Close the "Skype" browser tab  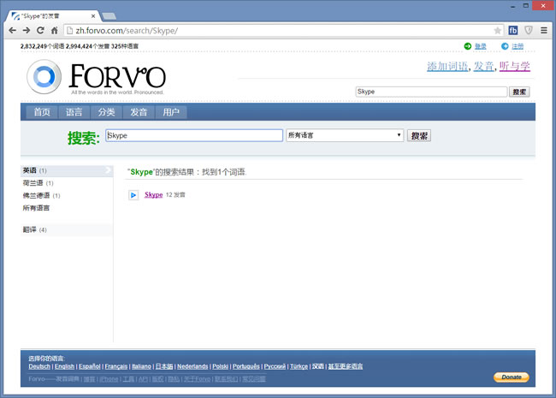[93, 16]
